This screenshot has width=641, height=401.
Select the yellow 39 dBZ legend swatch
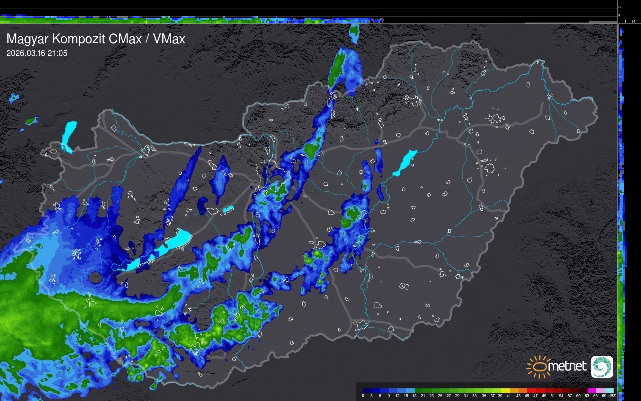(x=505, y=390)
